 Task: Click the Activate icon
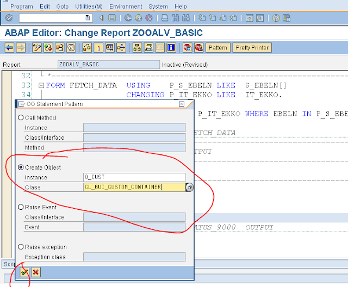click(87, 47)
